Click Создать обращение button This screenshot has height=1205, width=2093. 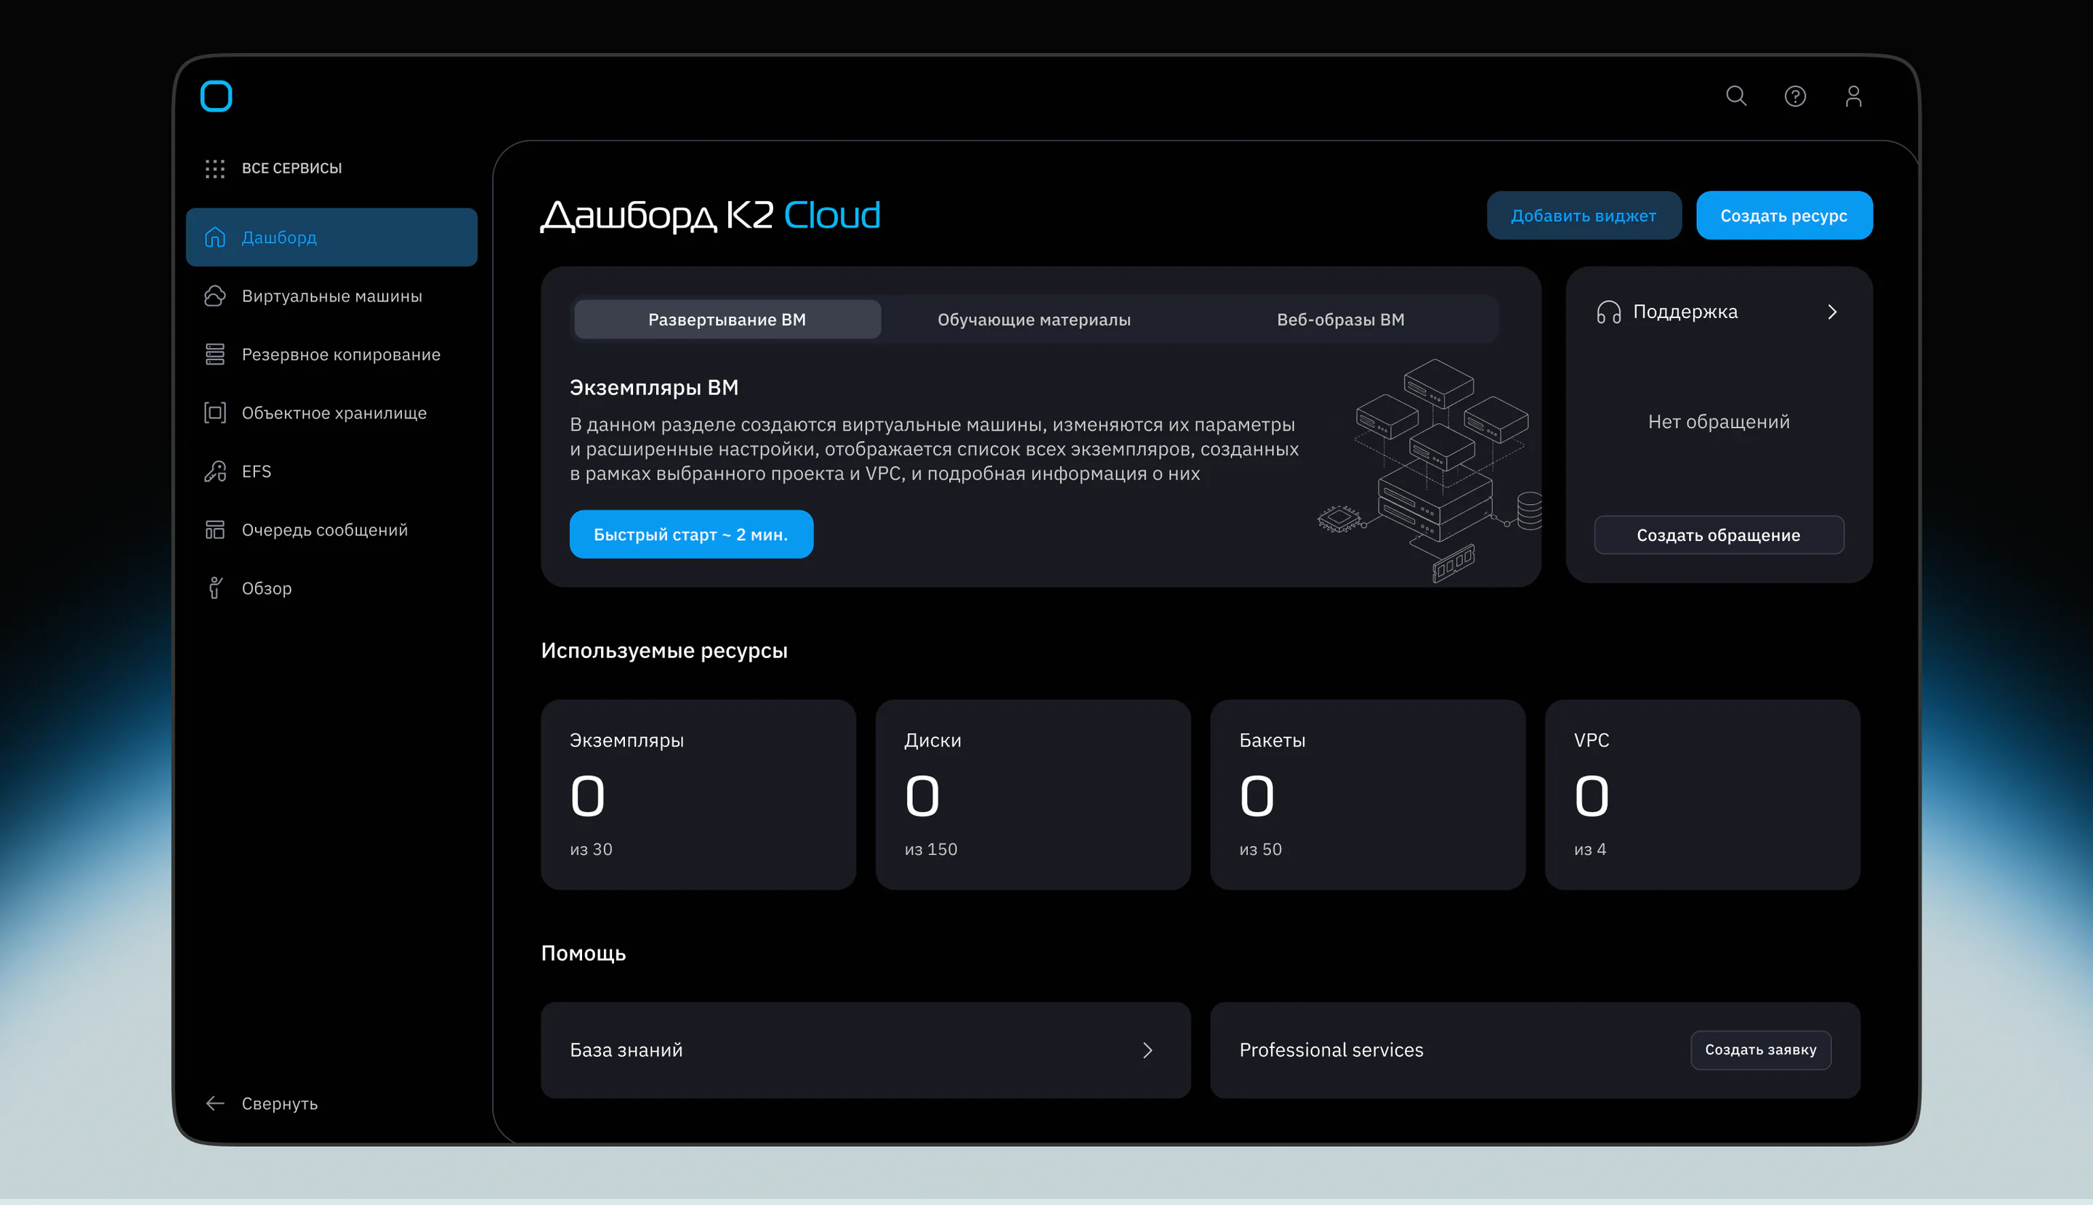point(1719,535)
